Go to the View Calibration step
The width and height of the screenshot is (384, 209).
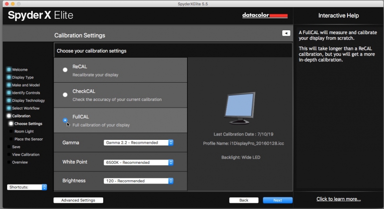pyautogui.click(x=26, y=155)
